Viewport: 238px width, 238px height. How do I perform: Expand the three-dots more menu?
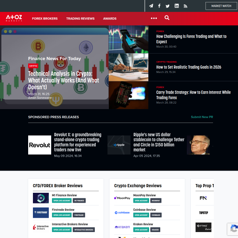click(x=154, y=18)
